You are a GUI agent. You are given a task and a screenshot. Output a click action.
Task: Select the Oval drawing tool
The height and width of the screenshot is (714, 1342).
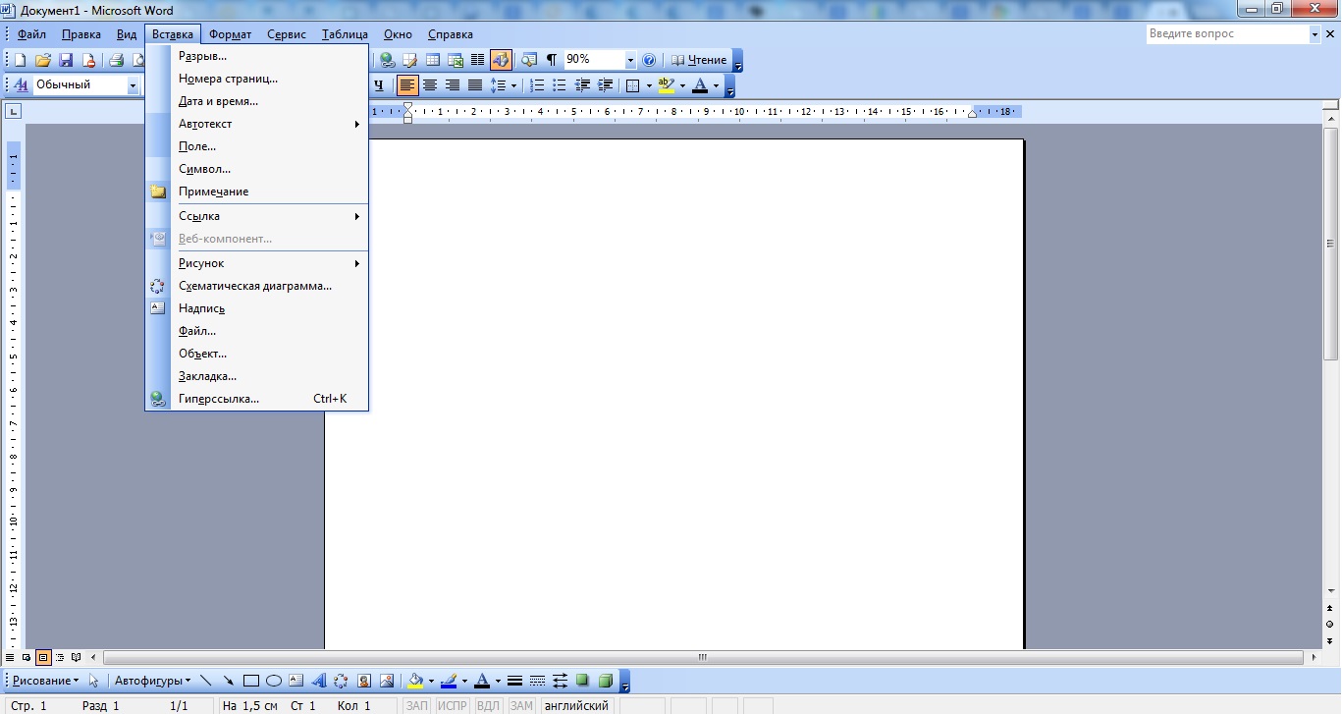tap(274, 681)
